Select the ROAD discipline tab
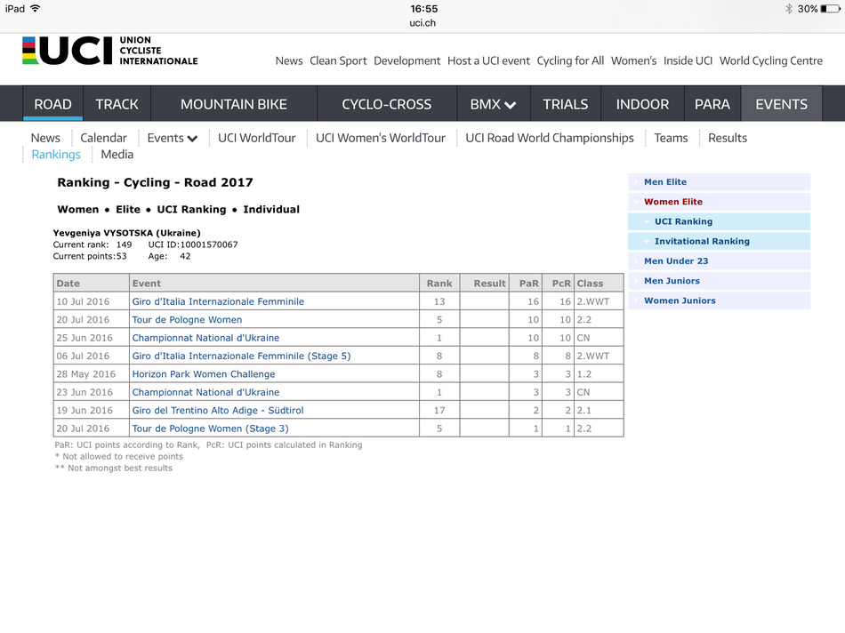 (52, 104)
